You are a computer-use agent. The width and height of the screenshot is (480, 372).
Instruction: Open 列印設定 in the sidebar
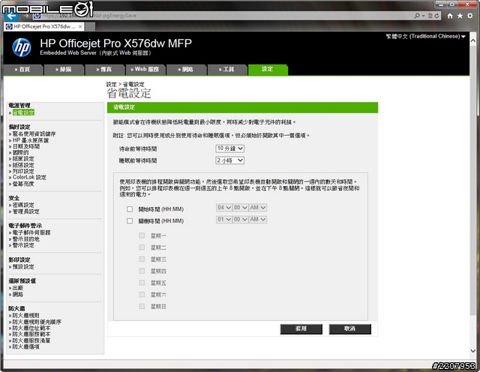point(23,171)
